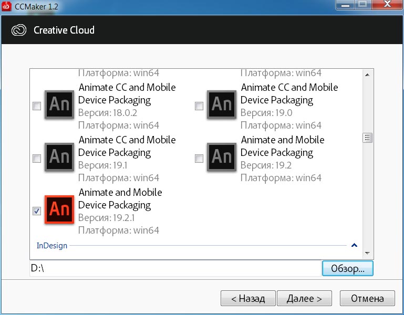Click the scrollbar down arrow

[367, 253]
